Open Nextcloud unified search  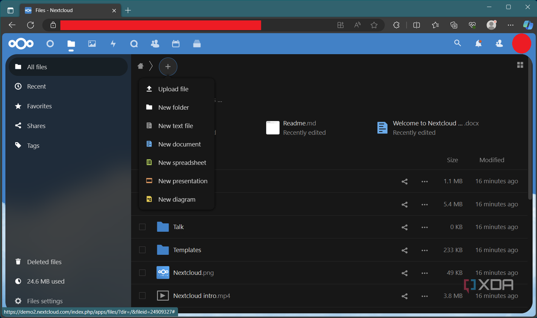[x=457, y=43]
